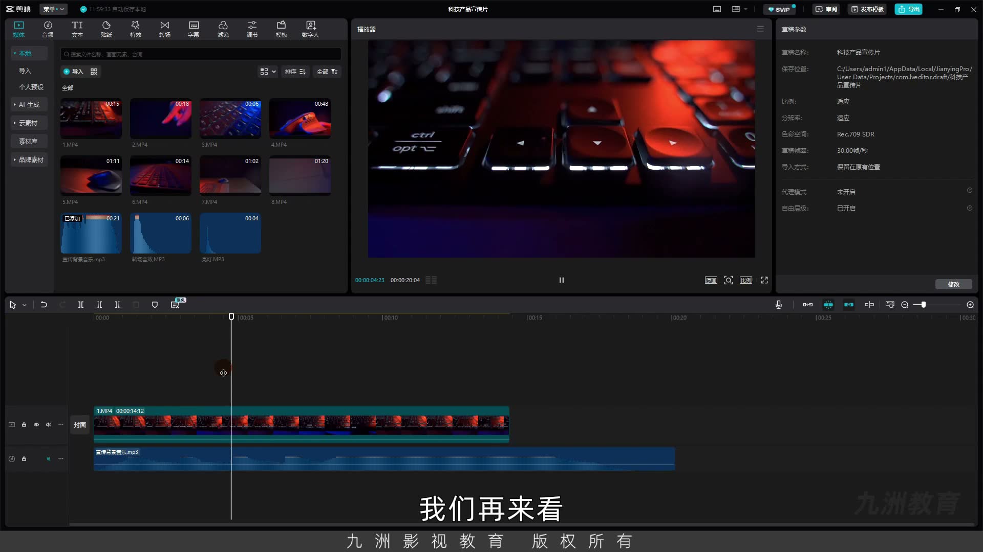Open the player panel menu

760,29
